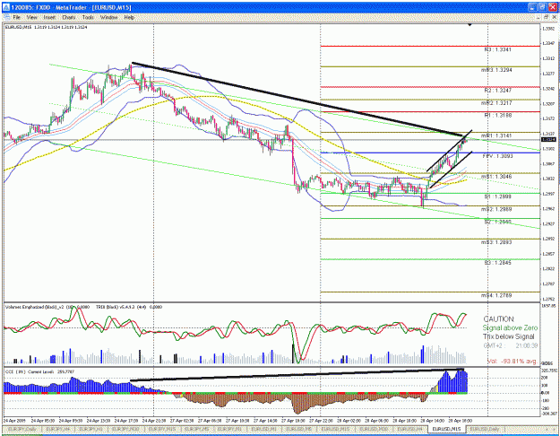Select the thick black descending trendline on chart
The height and width of the screenshot is (436, 560).
[x=297, y=99]
